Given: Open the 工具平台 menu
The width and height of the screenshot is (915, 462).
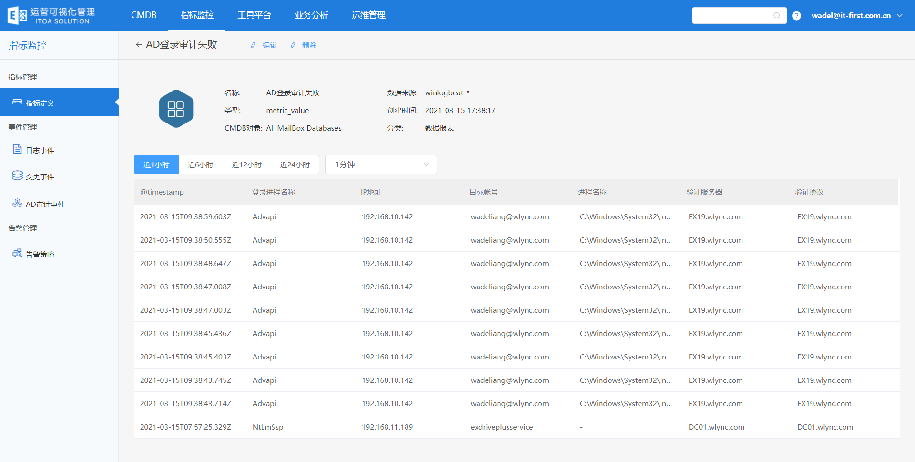Looking at the screenshot, I should pos(254,15).
